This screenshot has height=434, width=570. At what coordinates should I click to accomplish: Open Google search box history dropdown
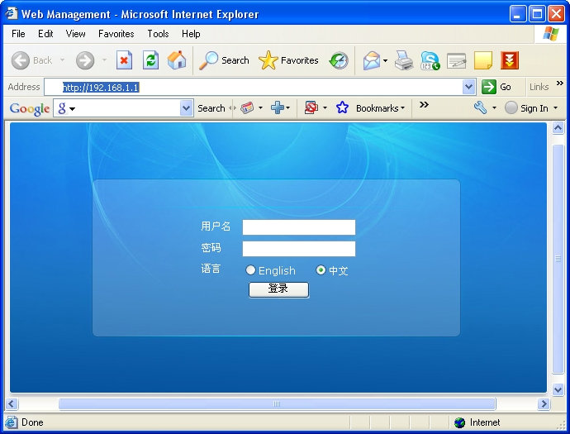[186, 108]
